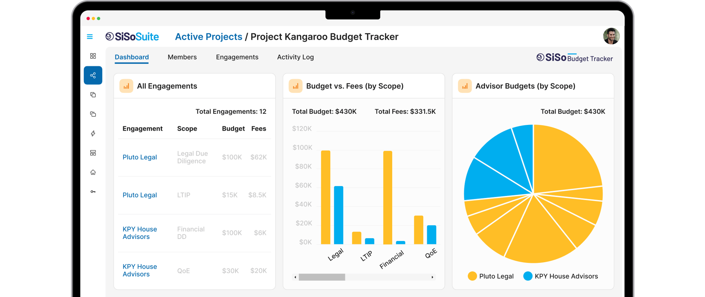Click the All Engagements chart icon
This screenshot has width=705, height=297.
click(x=126, y=86)
